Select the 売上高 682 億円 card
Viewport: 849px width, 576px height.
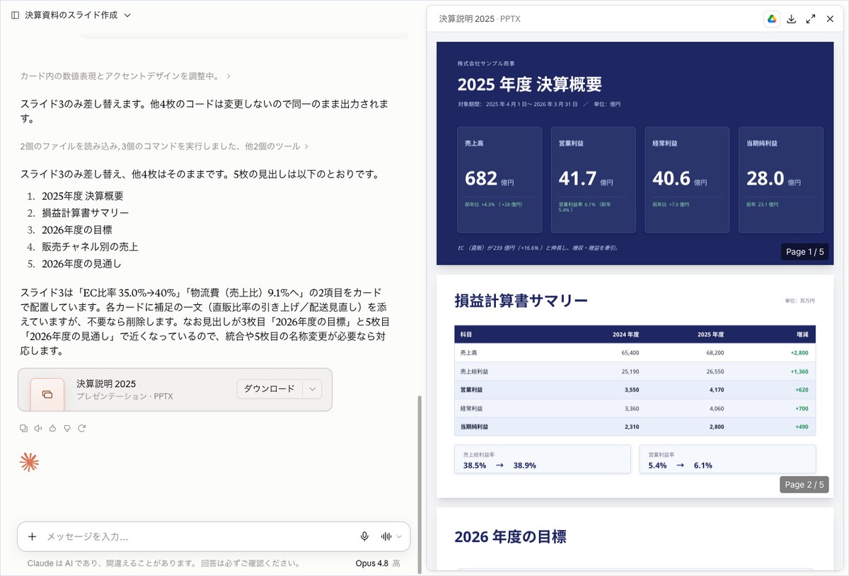click(499, 180)
